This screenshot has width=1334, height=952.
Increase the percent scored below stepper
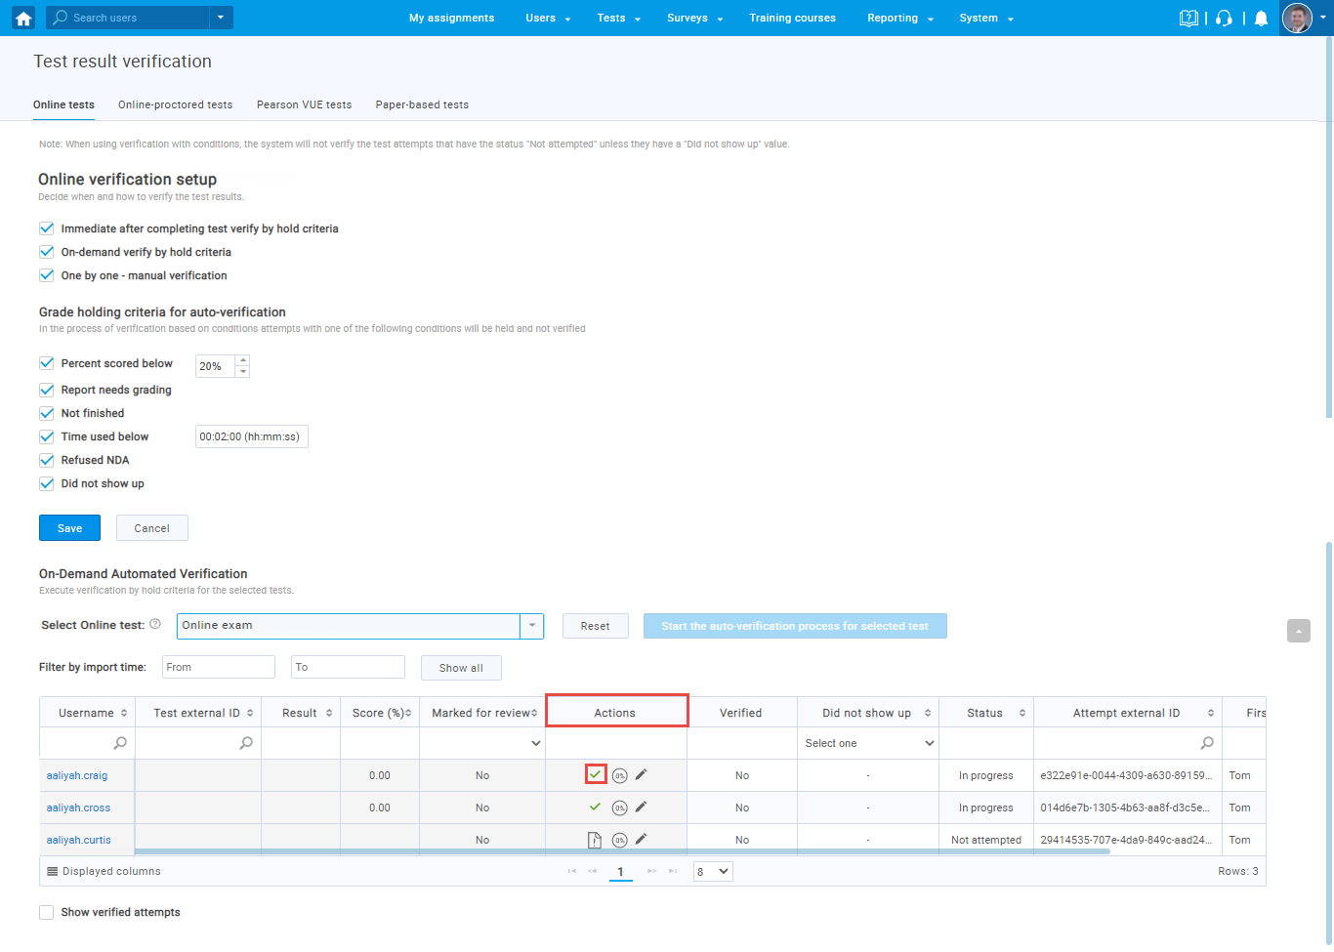[x=243, y=360]
